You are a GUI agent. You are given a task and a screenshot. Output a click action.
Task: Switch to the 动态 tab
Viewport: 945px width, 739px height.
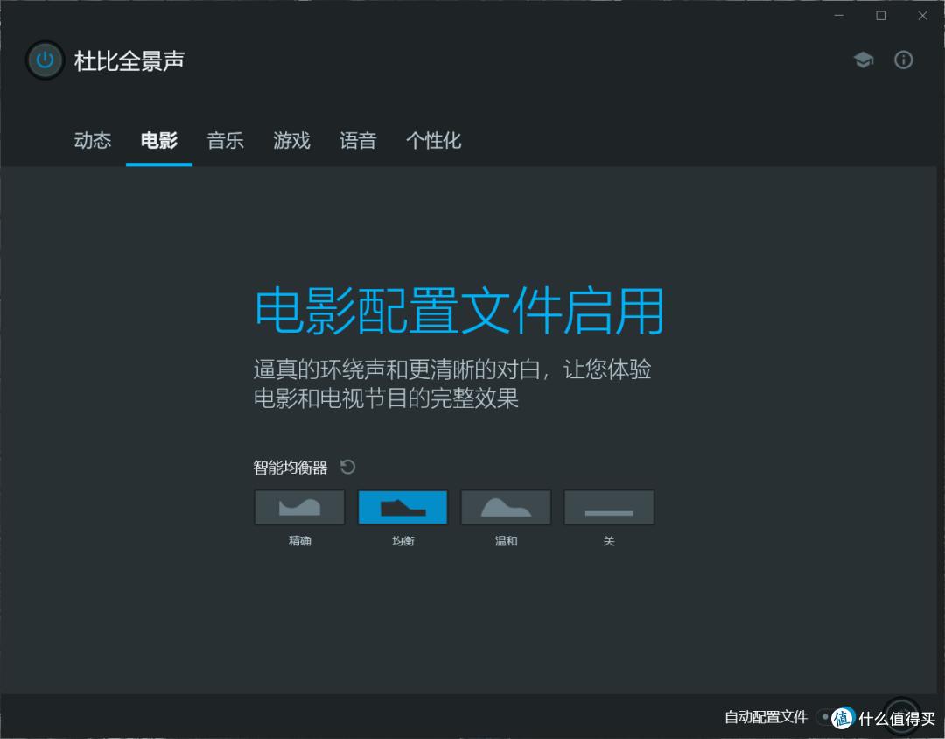93,141
